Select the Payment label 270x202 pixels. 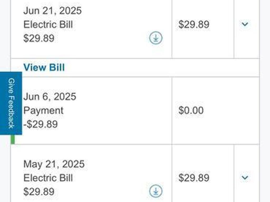coord(43,110)
